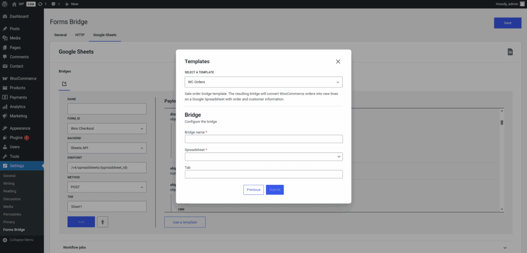
Task: Open the WC Orders template dropdown
Action: point(264,82)
